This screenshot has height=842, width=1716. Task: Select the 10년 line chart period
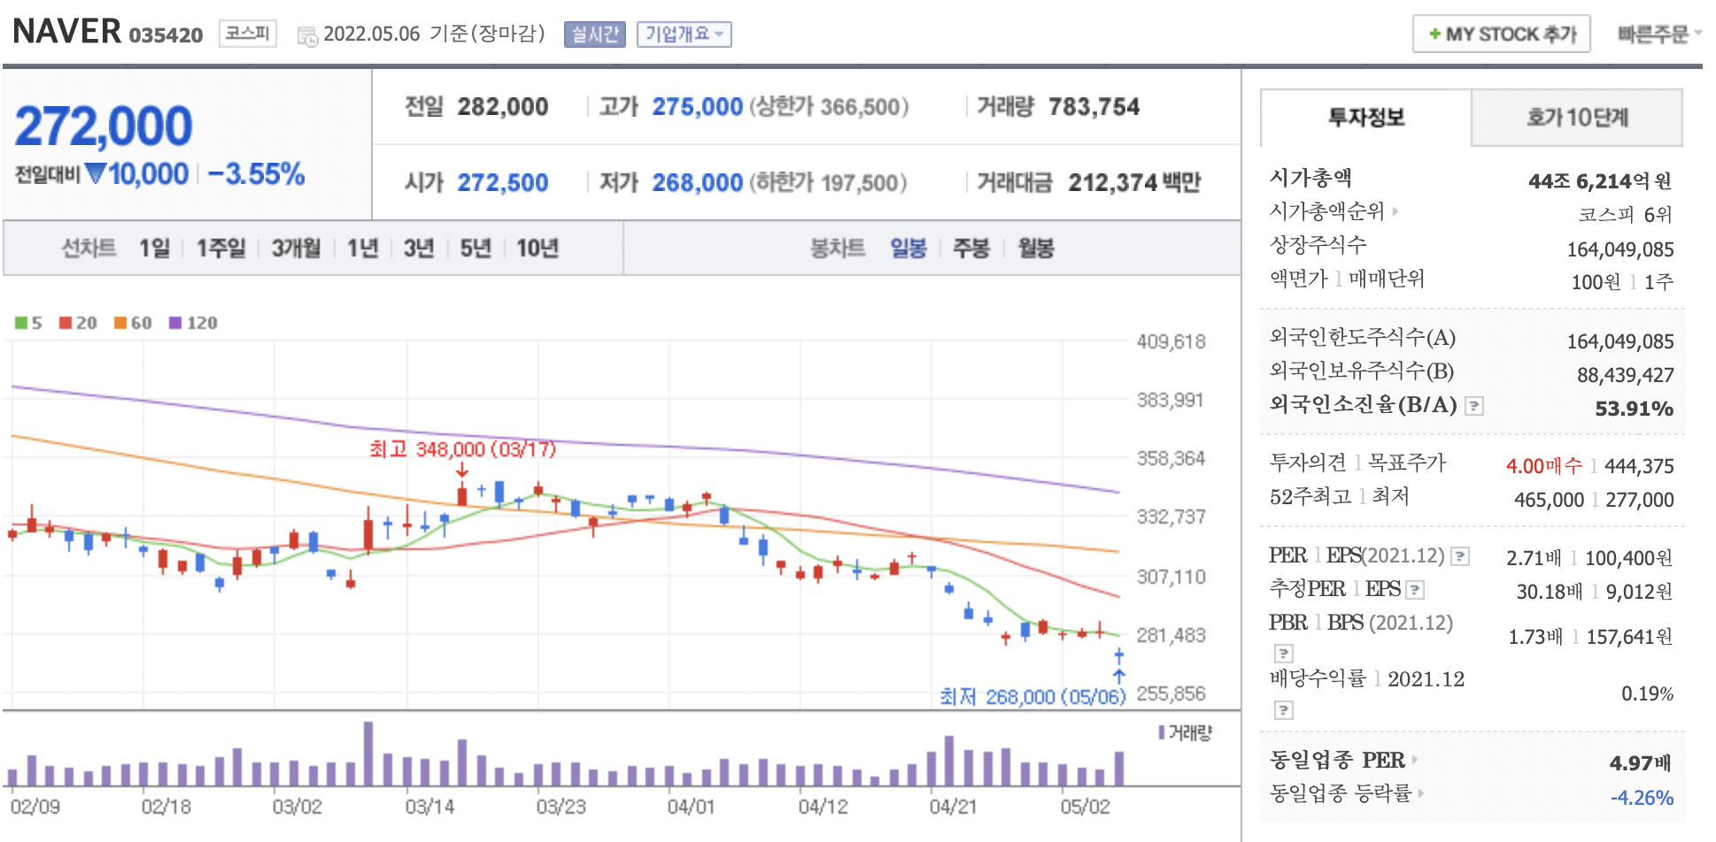pos(537,248)
